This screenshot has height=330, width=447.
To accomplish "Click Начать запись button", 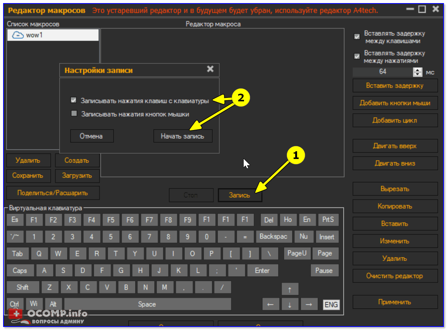I will tap(183, 136).
